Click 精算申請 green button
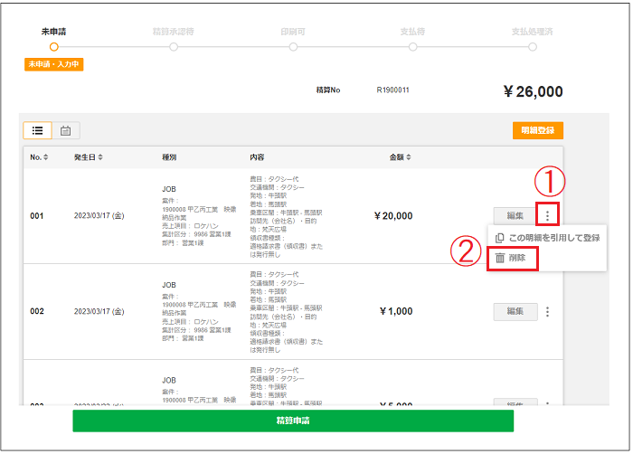The width and height of the screenshot is (633, 454). coord(293,421)
